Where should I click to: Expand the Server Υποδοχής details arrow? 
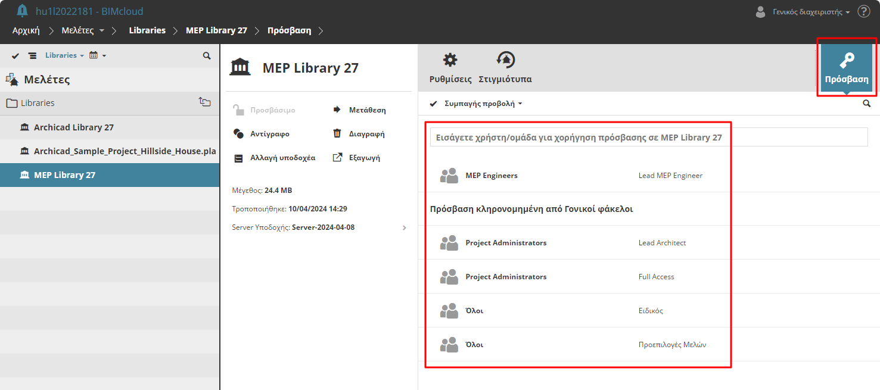(405, 227)
